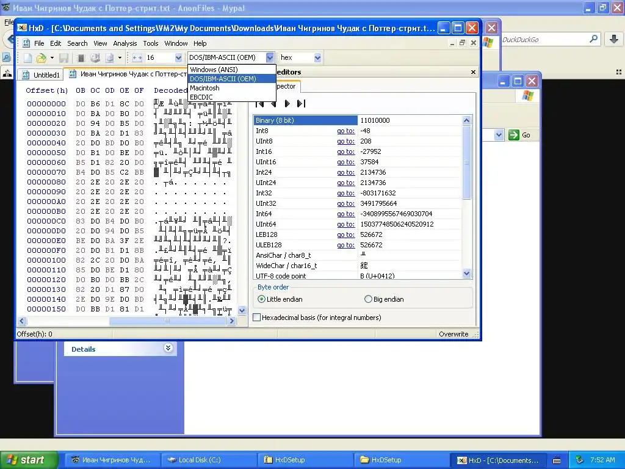Open the Tools menu
The width and height of the screenshot is (625, 469).
click(x=151, y=43)
